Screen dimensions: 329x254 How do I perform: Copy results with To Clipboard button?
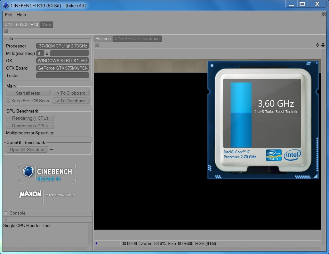71,93
